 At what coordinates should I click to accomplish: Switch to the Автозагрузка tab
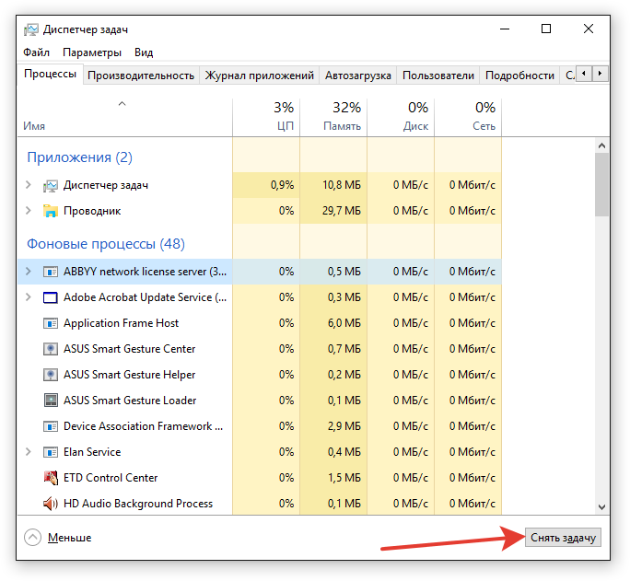tap(358, 76)
